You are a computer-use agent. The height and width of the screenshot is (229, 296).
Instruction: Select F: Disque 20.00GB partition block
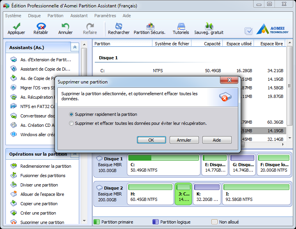click(274, 165)
